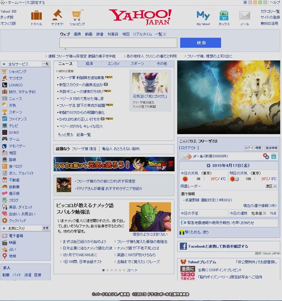Select the pink theme color swatch
This screenshot has height=301, width=282.
[250, 2]
